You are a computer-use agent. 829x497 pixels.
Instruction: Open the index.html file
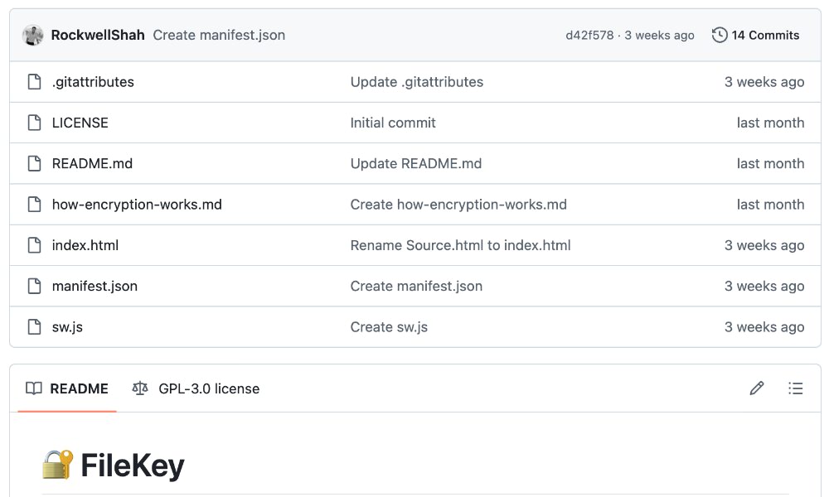[x=85, y=245]
